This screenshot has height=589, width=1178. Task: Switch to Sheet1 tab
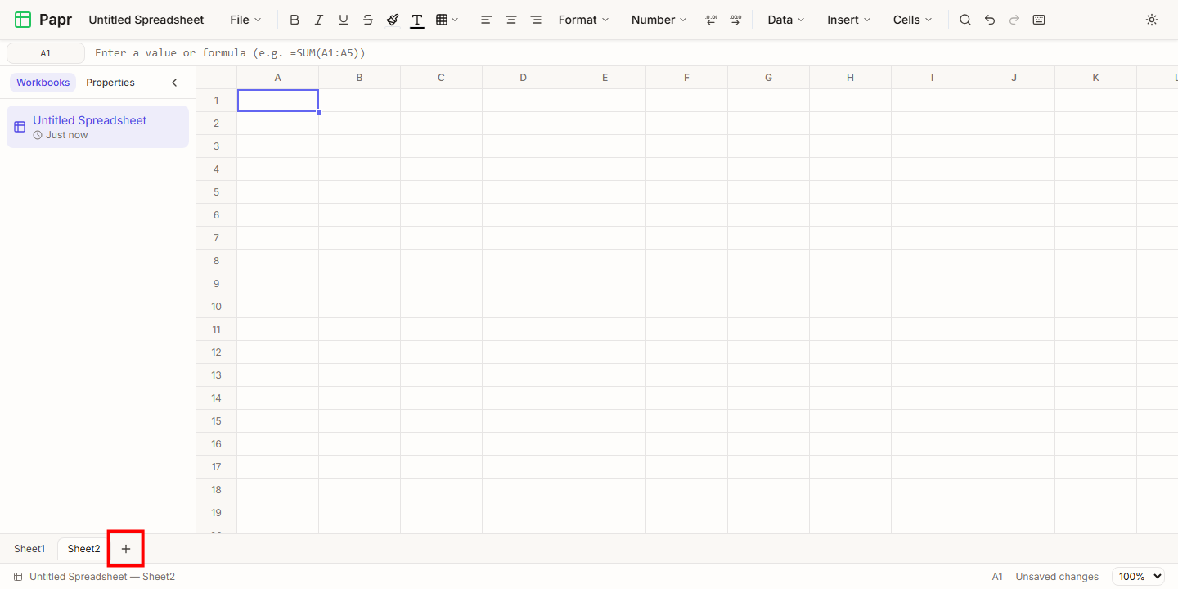tap(29, 549)
